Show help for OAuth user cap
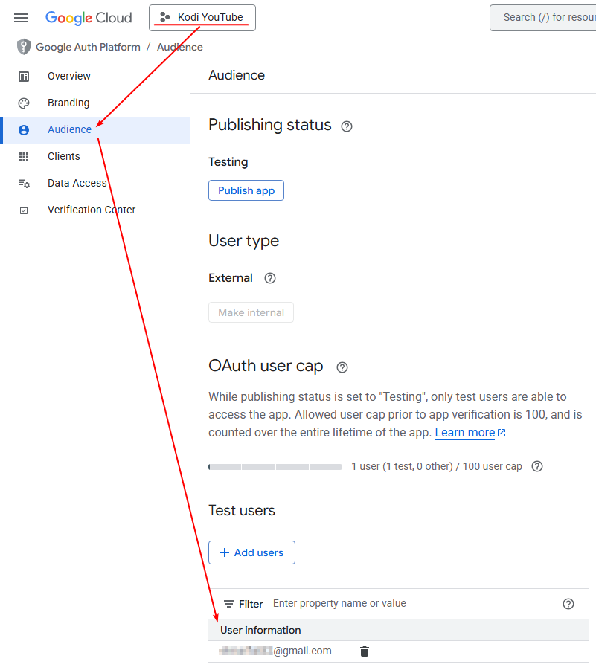This screenshot has height=667, width=596. (x=342, y=367)
